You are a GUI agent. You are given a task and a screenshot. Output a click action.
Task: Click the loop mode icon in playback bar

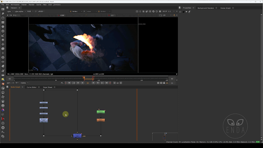pos(62,83)
